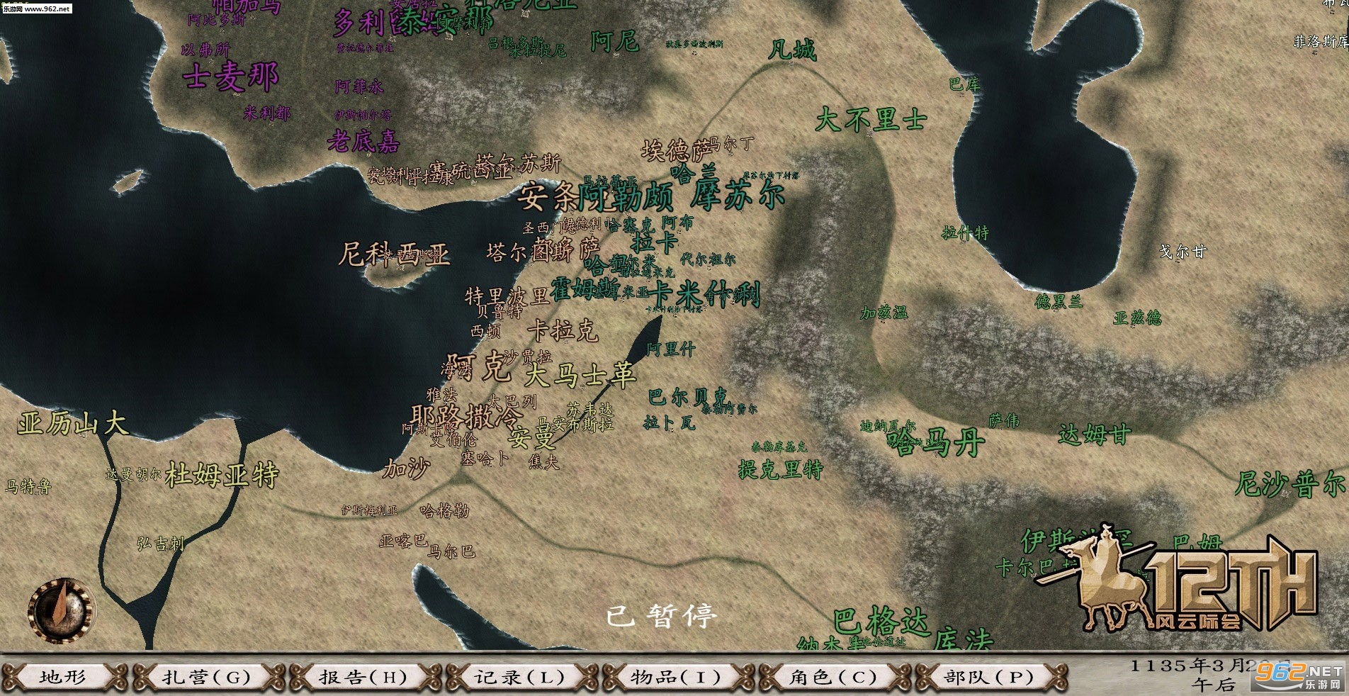Click the 提克里特 label
This screenshot has height=696, width=1349.
click(781, 469)
